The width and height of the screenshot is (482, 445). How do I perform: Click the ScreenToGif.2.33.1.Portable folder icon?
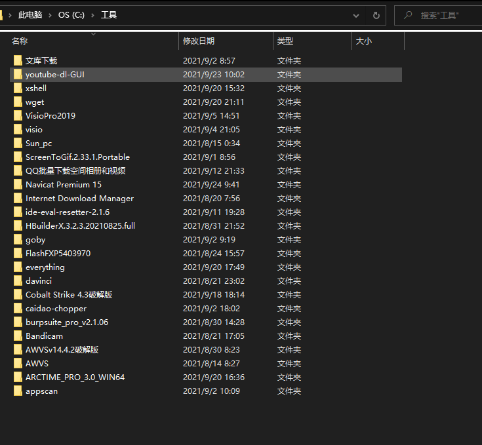pos(18,157)
